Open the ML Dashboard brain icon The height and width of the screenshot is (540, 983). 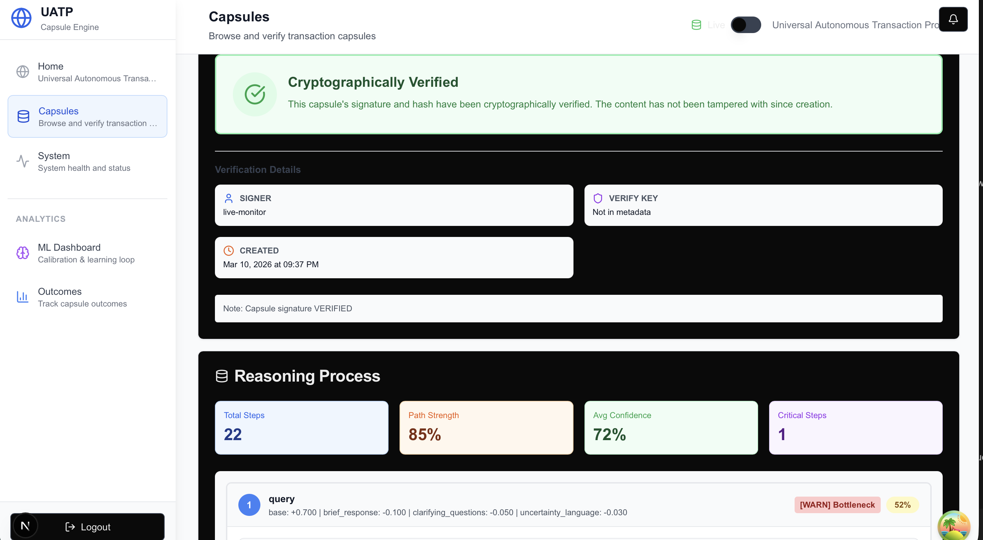tap(22, 253)
